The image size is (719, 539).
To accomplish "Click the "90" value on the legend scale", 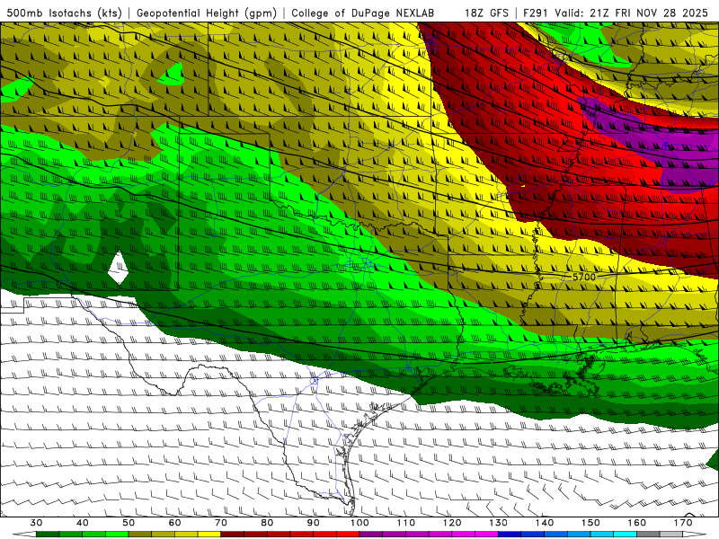I will (x=313, y=523).
